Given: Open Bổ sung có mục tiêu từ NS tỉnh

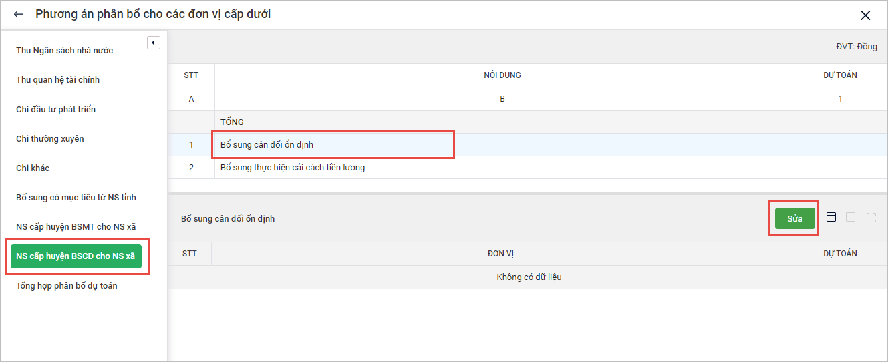Looking at the screenshot, I should pos(76,198).
